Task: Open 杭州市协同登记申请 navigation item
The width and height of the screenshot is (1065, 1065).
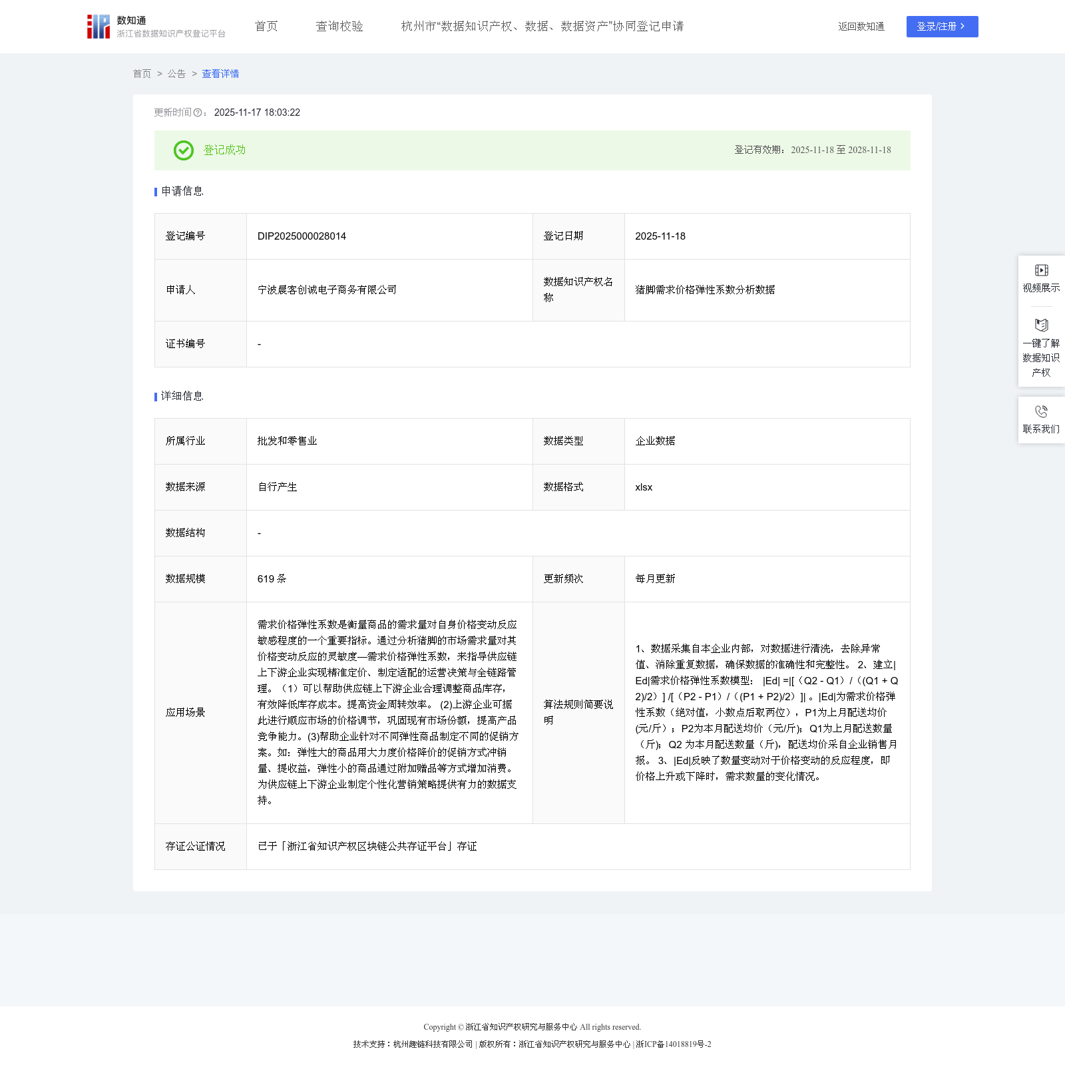Action: point(542,27)
